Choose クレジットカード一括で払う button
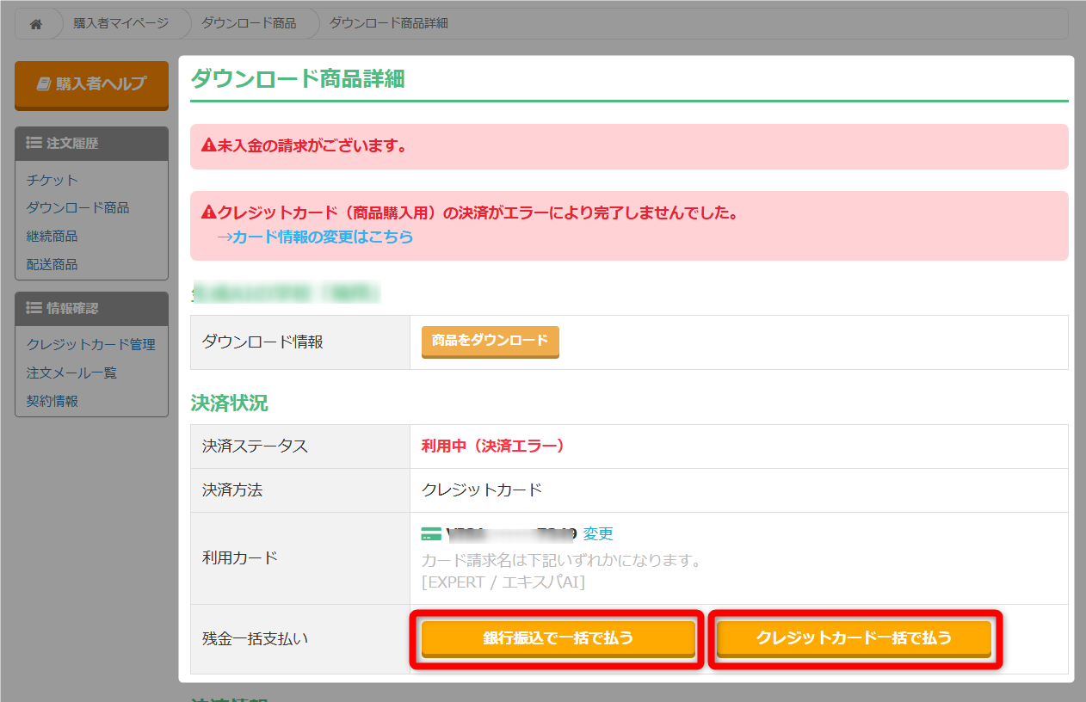This screenshot has height=702, width=1086. pos(854,638)
